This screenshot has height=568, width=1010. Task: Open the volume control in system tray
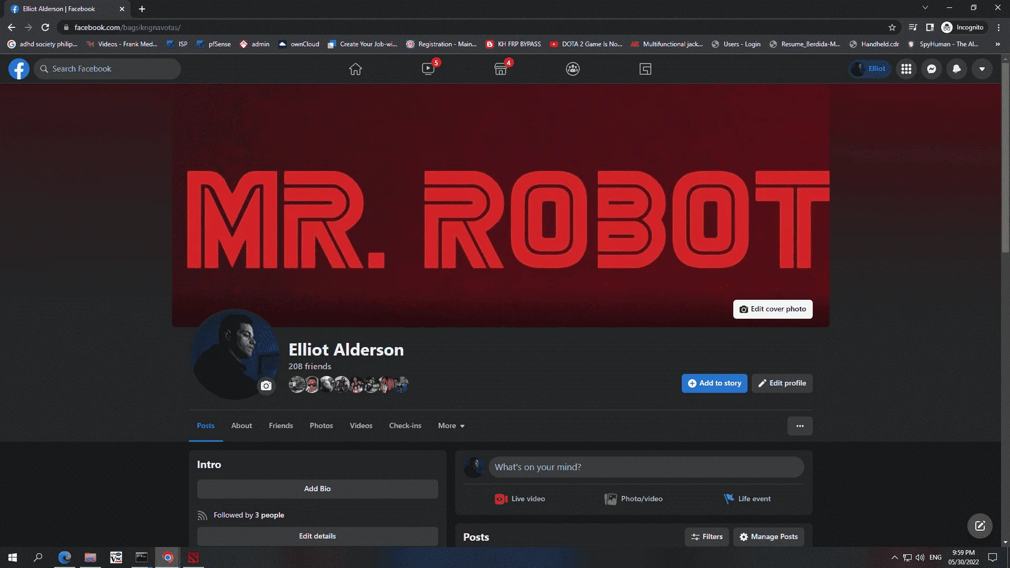point(920,557)
